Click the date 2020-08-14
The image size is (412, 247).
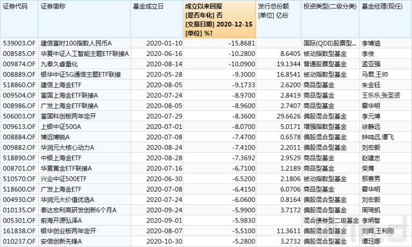coord(164,64)
